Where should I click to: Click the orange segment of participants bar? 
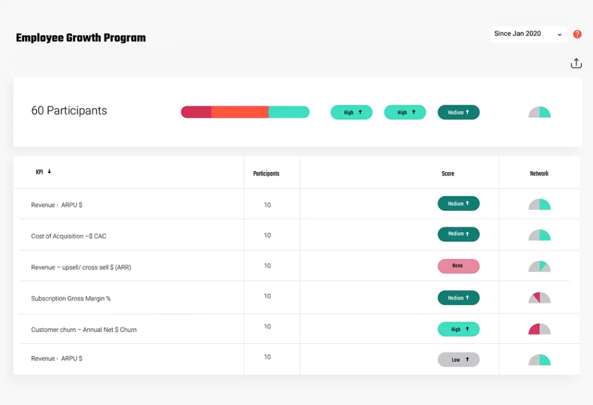(240, 112)
